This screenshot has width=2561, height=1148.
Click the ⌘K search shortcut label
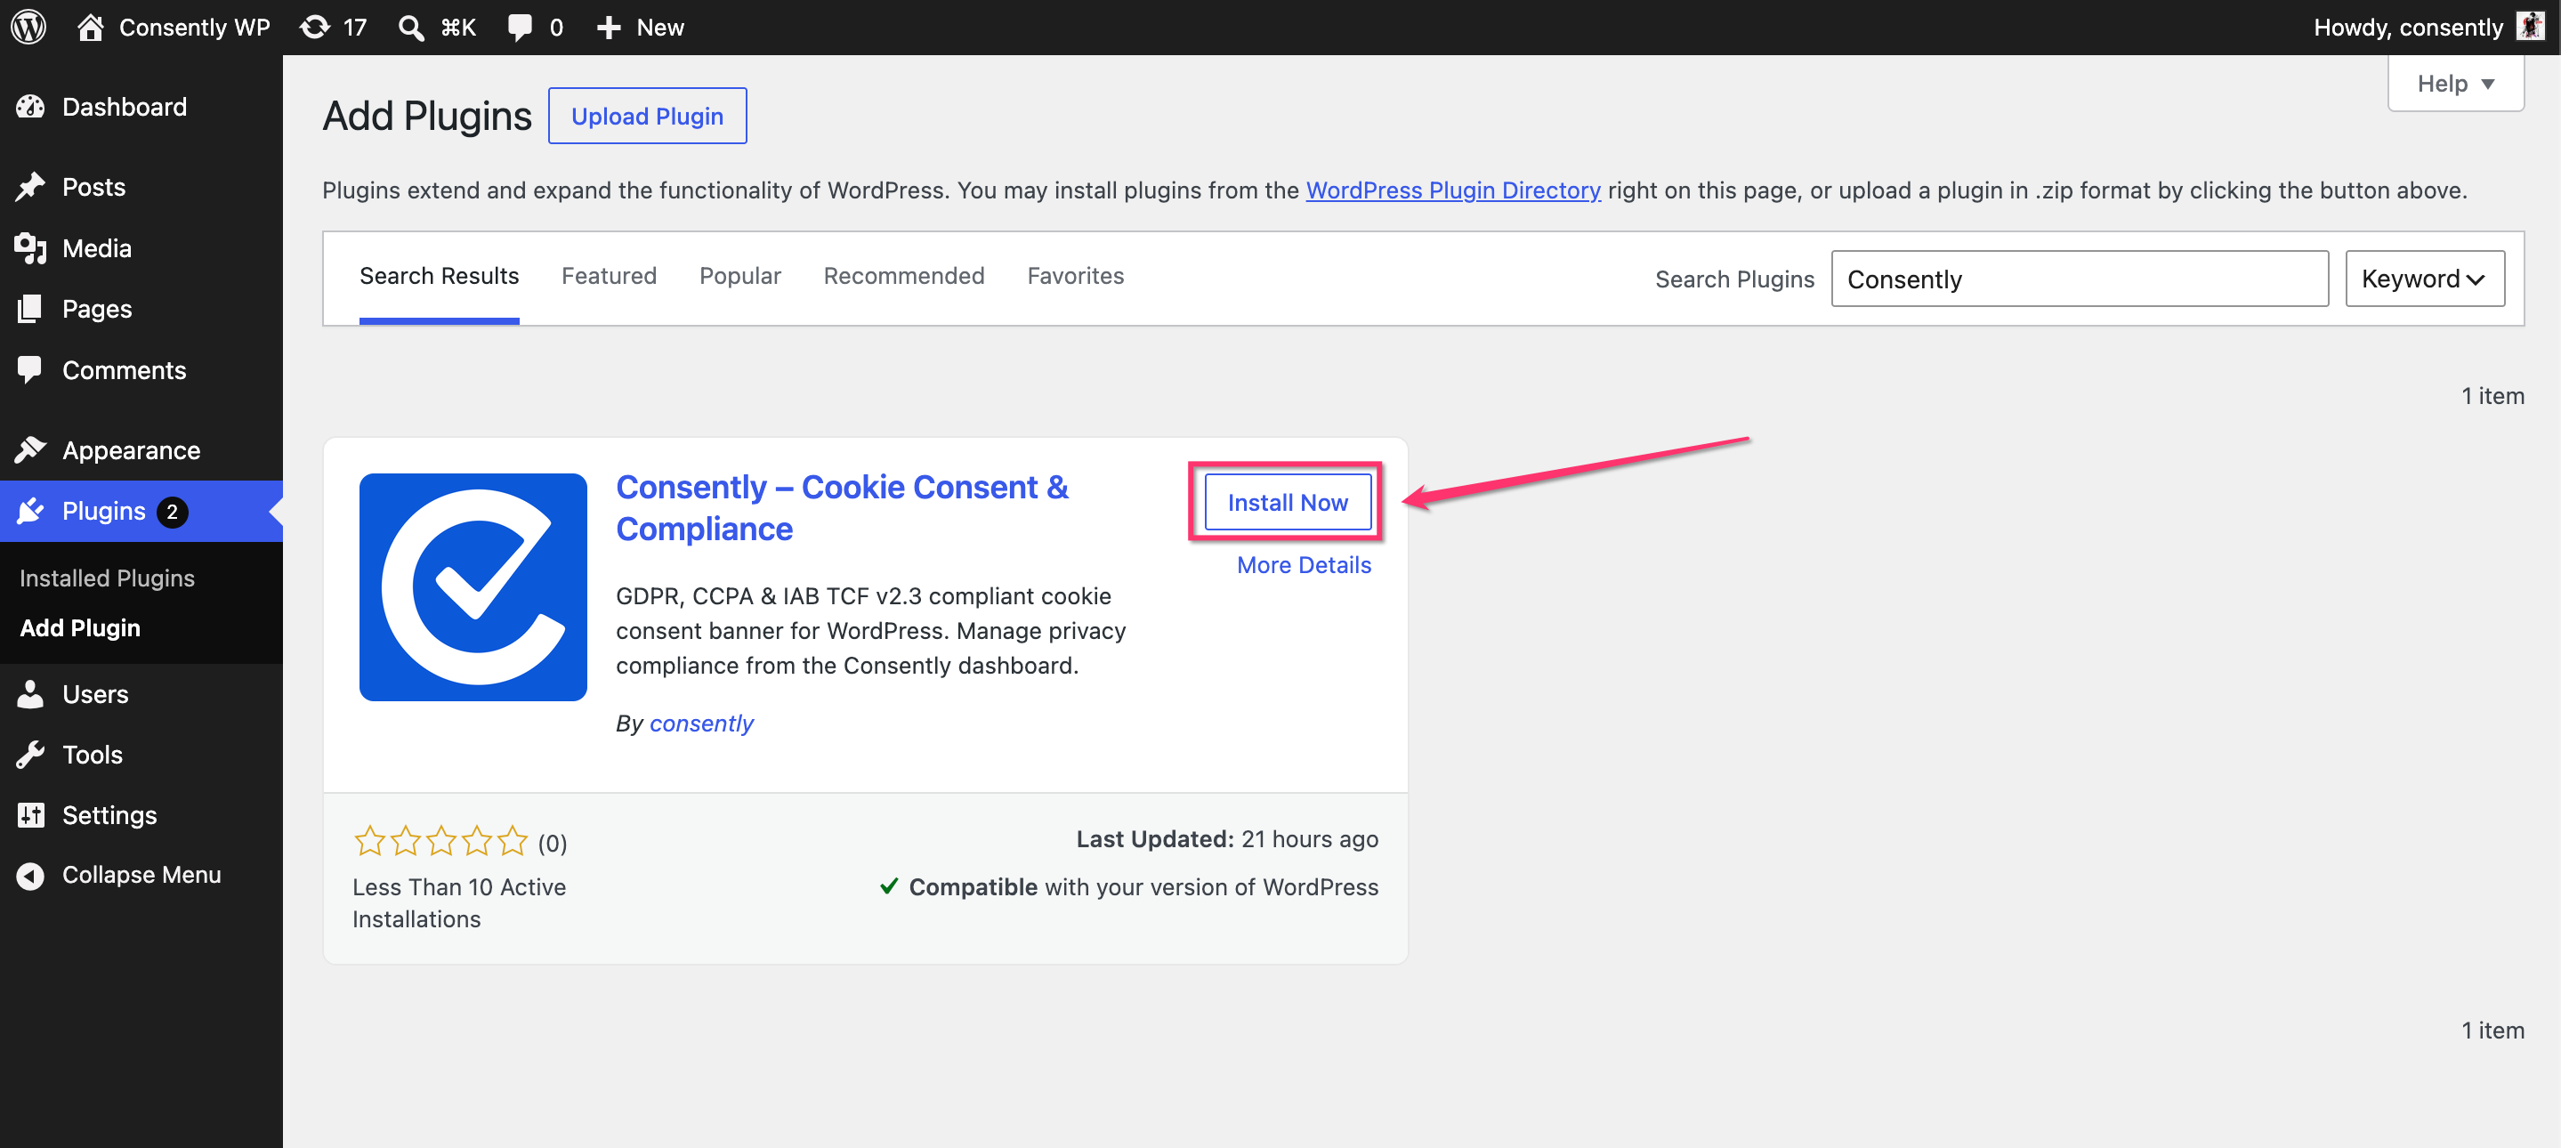pos(458,27)
